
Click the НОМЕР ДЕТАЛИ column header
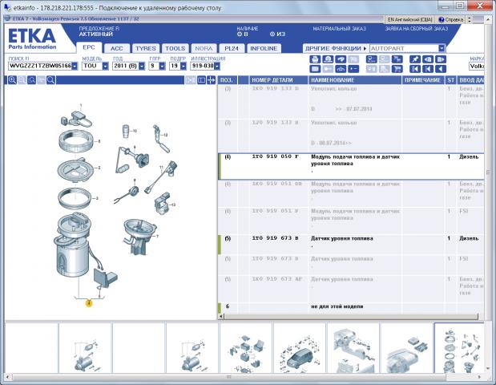(278, 80)
